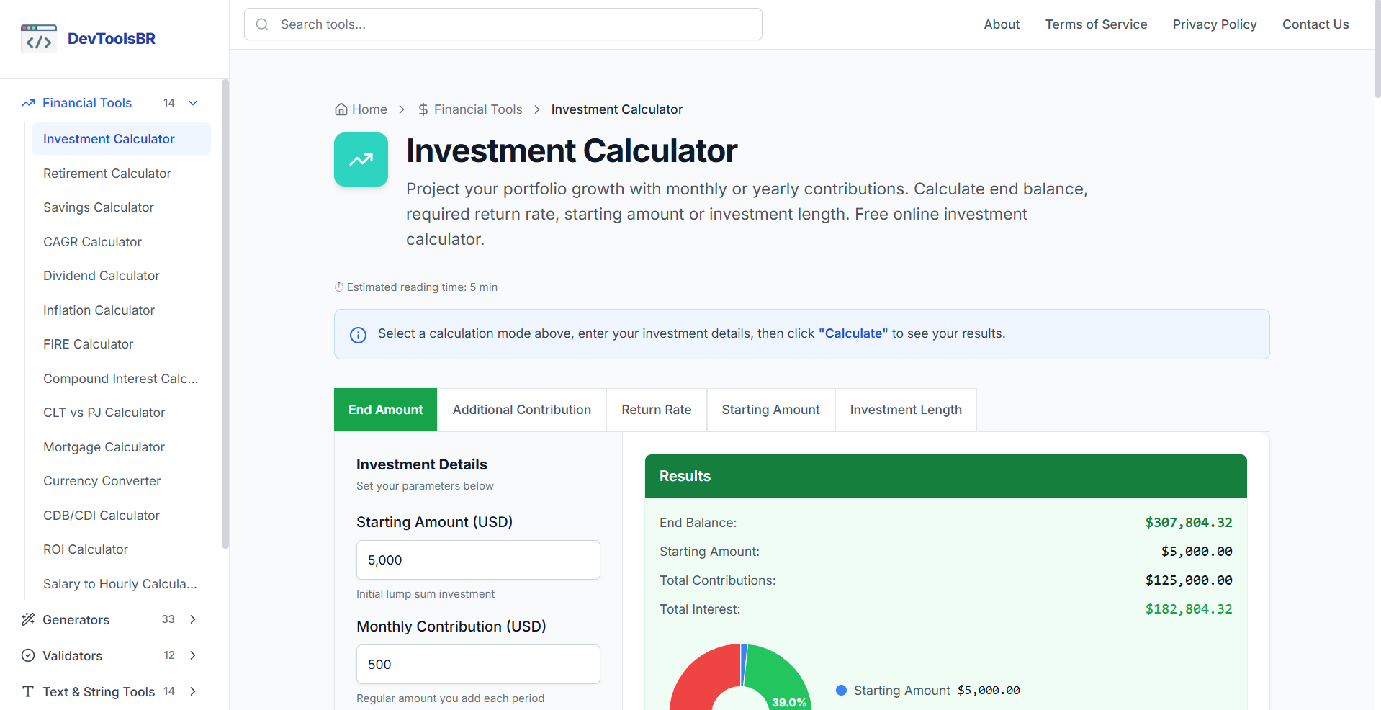
Task: Click the info icon in the blue banner
Action: pos(358,334)
